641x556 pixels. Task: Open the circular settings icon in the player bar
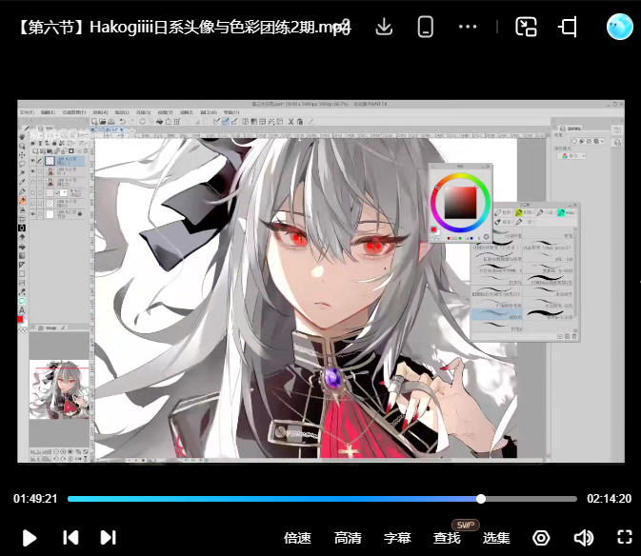coord(541,538)
